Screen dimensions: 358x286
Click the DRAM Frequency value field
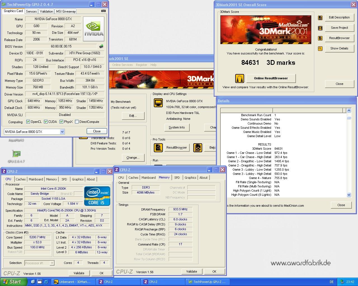click(180, 209)
